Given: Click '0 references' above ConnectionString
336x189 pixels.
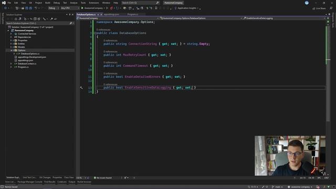Looking at the screenshot, I should [x=110, y=40].
